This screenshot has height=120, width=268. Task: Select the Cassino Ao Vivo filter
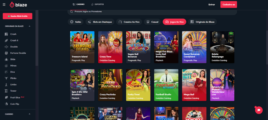coord(129,22)
